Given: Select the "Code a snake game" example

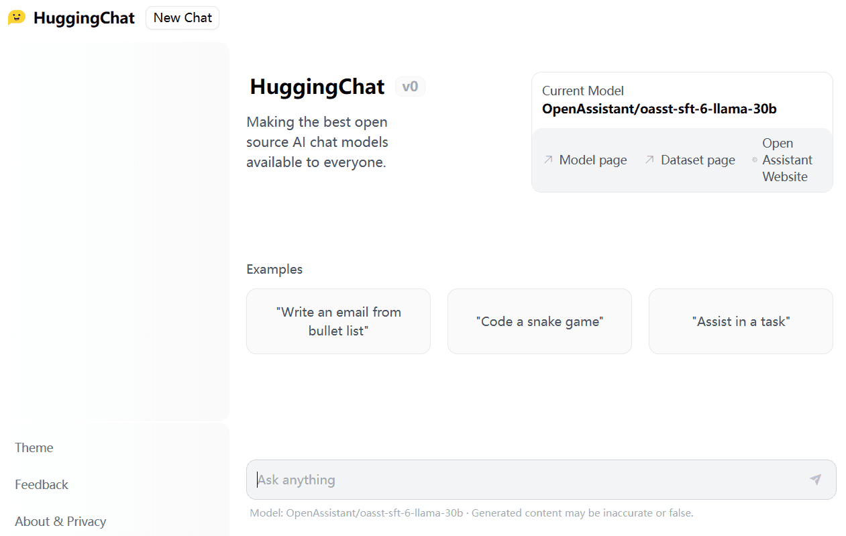Looking at the screenshot, I should coord(539,321).
